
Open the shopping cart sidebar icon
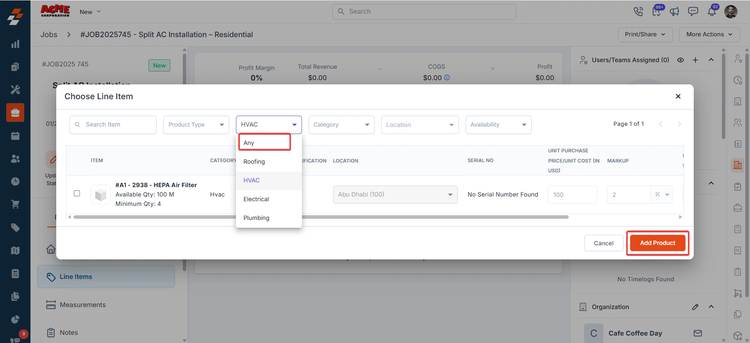tap(15, 204)
